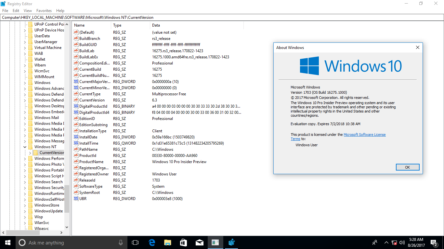Screen dimensions: 444x249
Task: Open the Start menu
Action: tap(8, 243)
